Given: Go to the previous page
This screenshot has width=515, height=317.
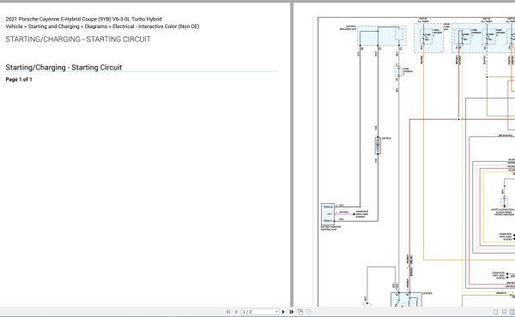Looking at the screenshot, I should click(236, 312).
